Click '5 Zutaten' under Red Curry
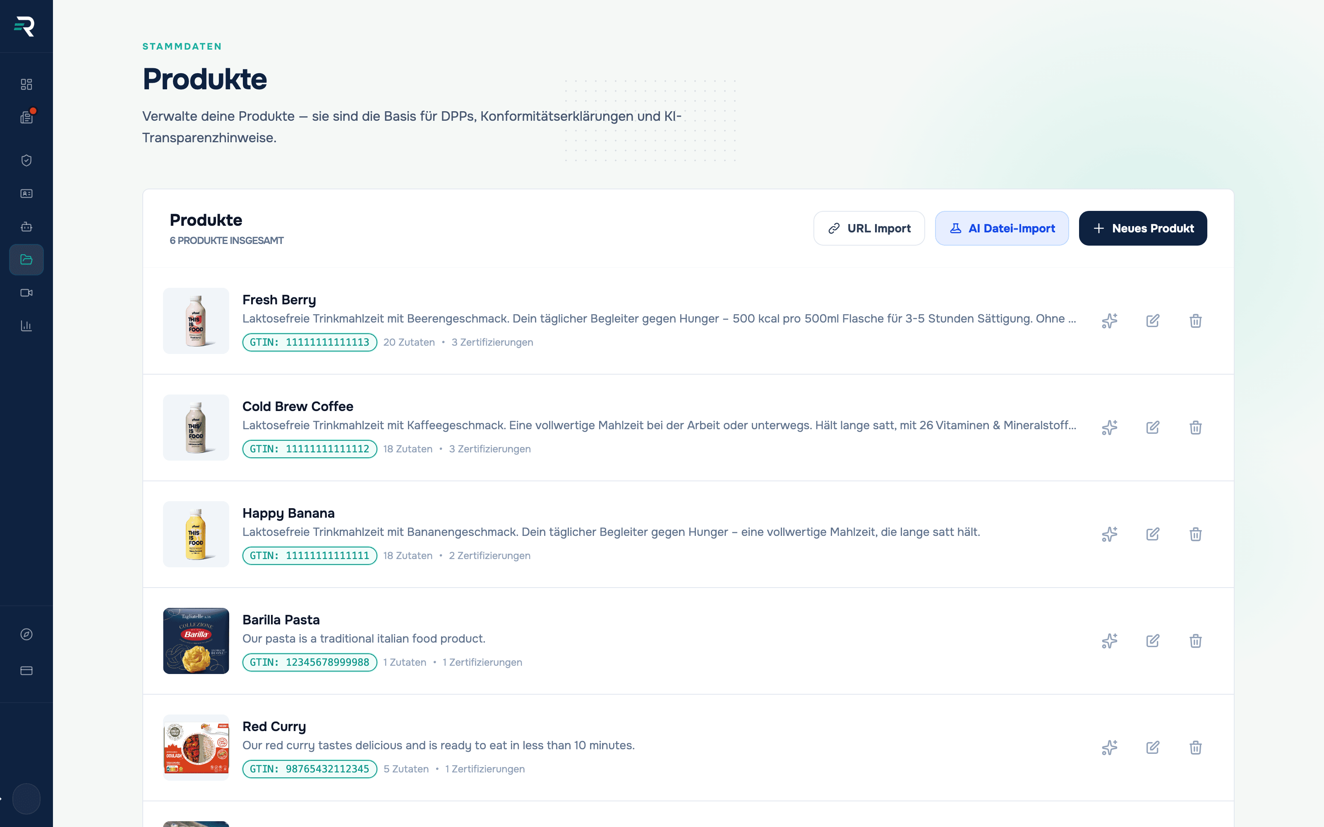This screenshot has width=1324, height=827. coord(406,769)
